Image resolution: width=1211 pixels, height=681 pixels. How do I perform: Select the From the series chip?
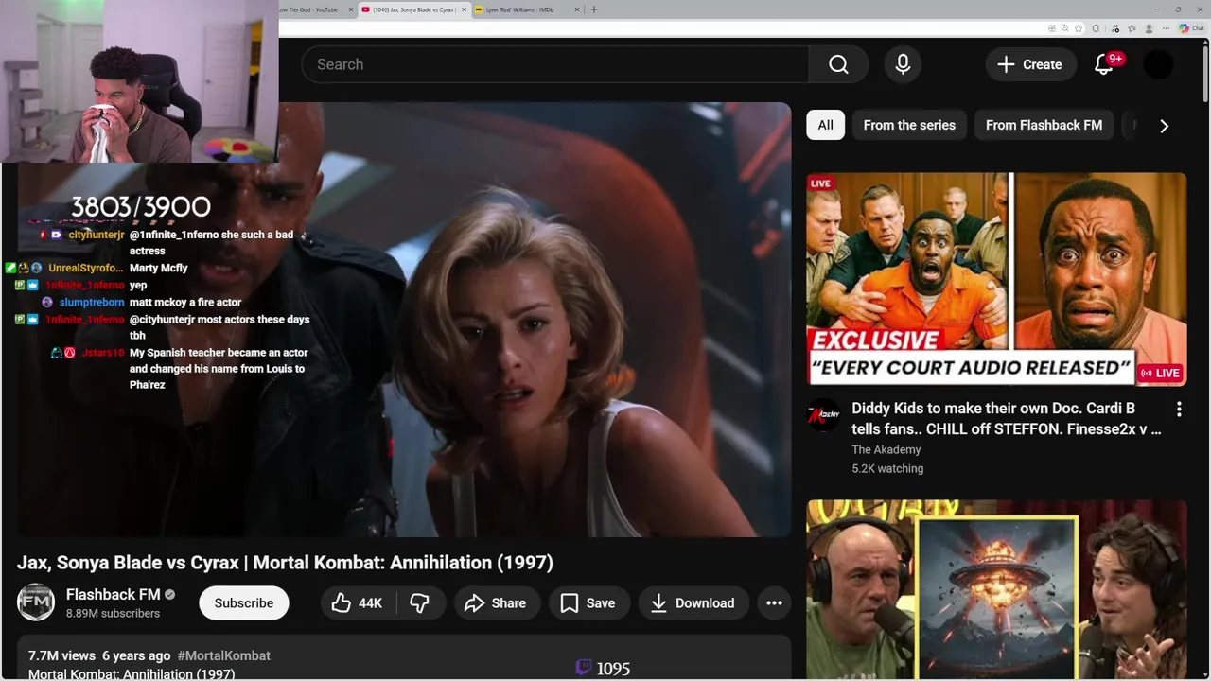(909, 125)
